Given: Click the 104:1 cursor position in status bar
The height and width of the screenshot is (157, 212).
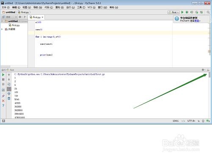Looking at the screenshot, I should [x=176, y=121].
